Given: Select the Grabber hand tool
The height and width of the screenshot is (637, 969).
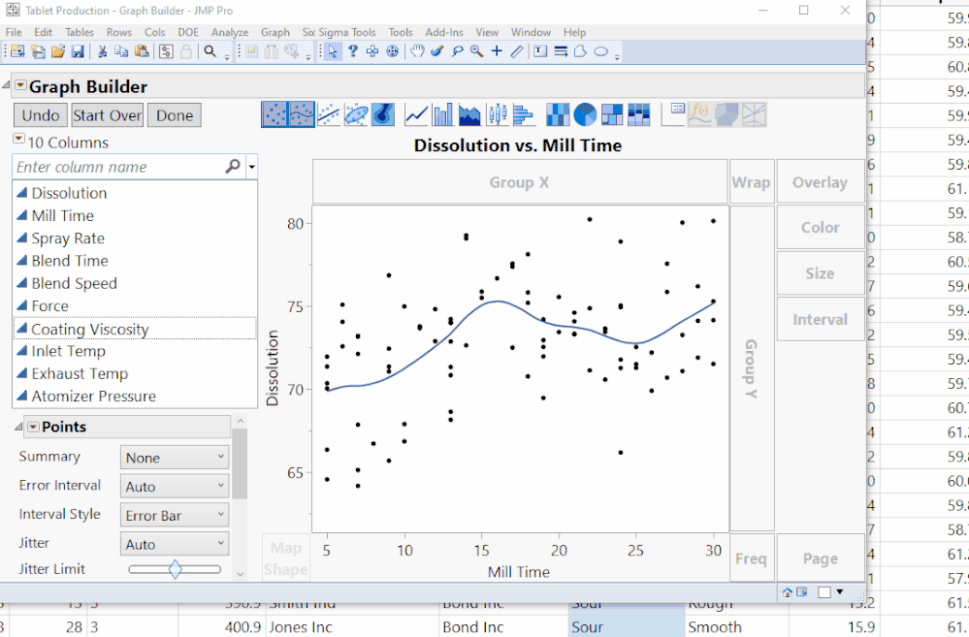Looking at the screenshot, I should tap(418, 52).
